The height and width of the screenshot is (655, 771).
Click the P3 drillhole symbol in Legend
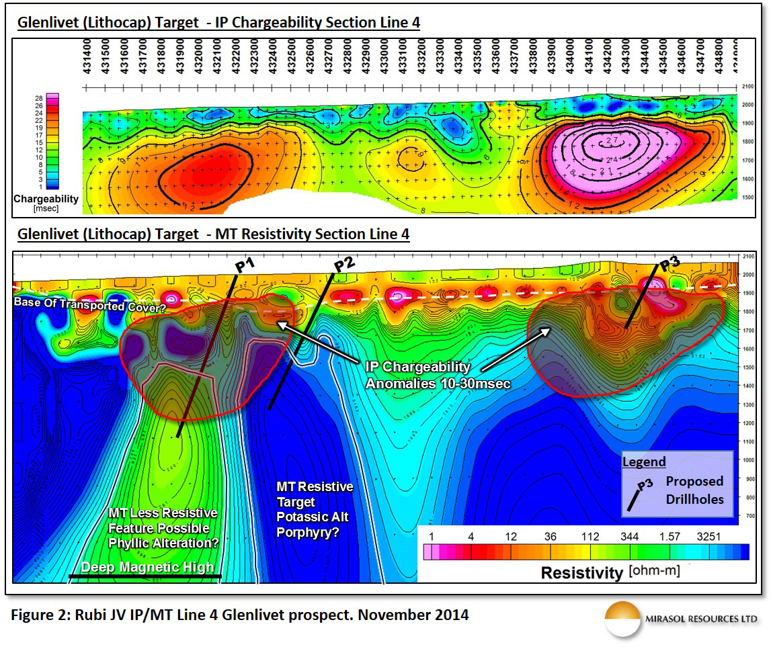click(x=640, y=495)
